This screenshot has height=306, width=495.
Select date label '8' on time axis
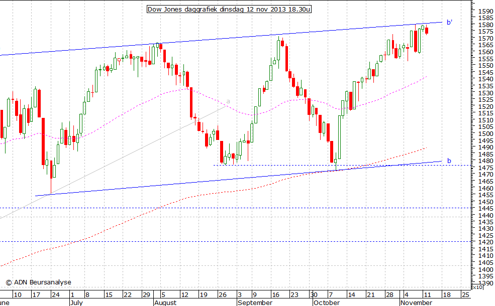(x=87, y=294)
